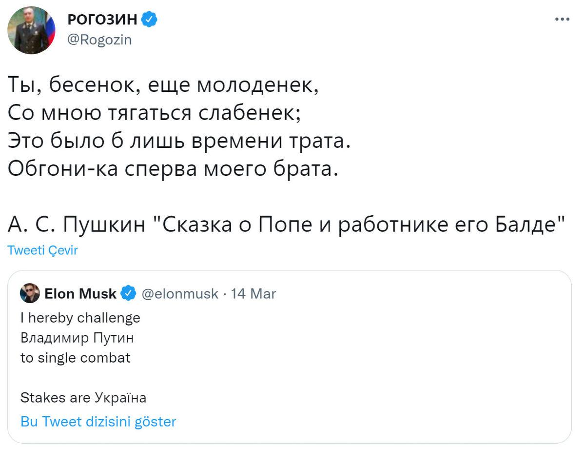Click the Russian flag on the avatar
The height and width of the screenshot is (451, 585).
click(x=51, y=29)
